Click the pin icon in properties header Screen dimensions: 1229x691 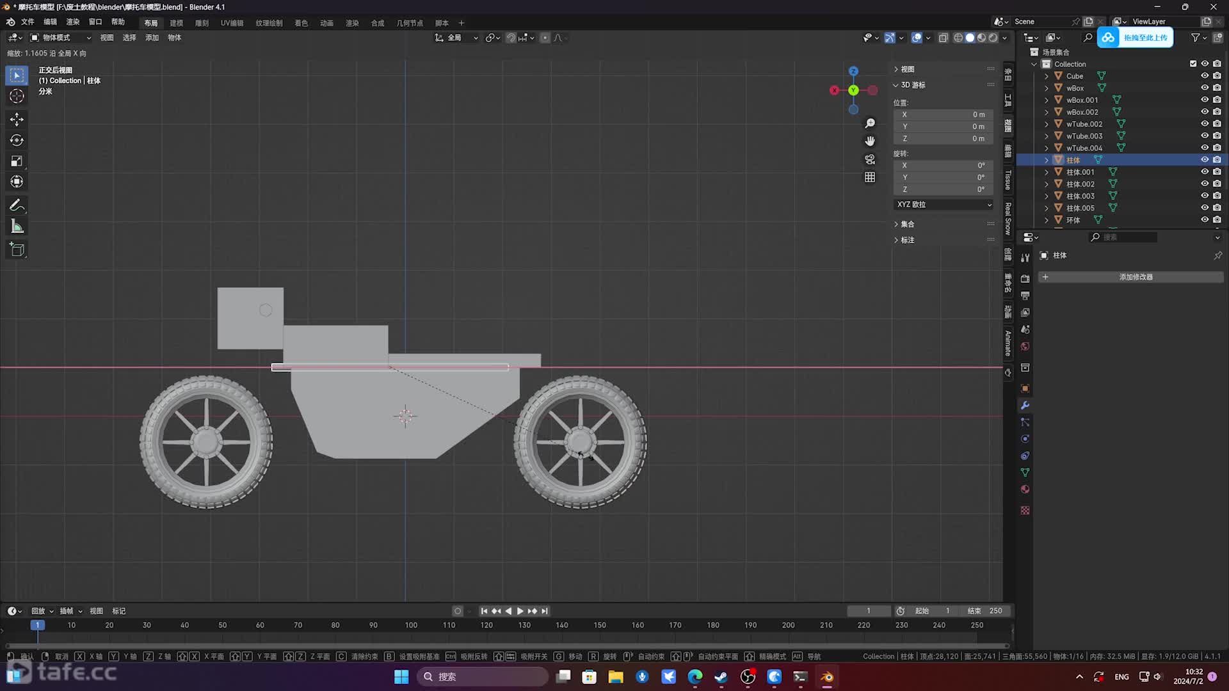(1217, 255)
